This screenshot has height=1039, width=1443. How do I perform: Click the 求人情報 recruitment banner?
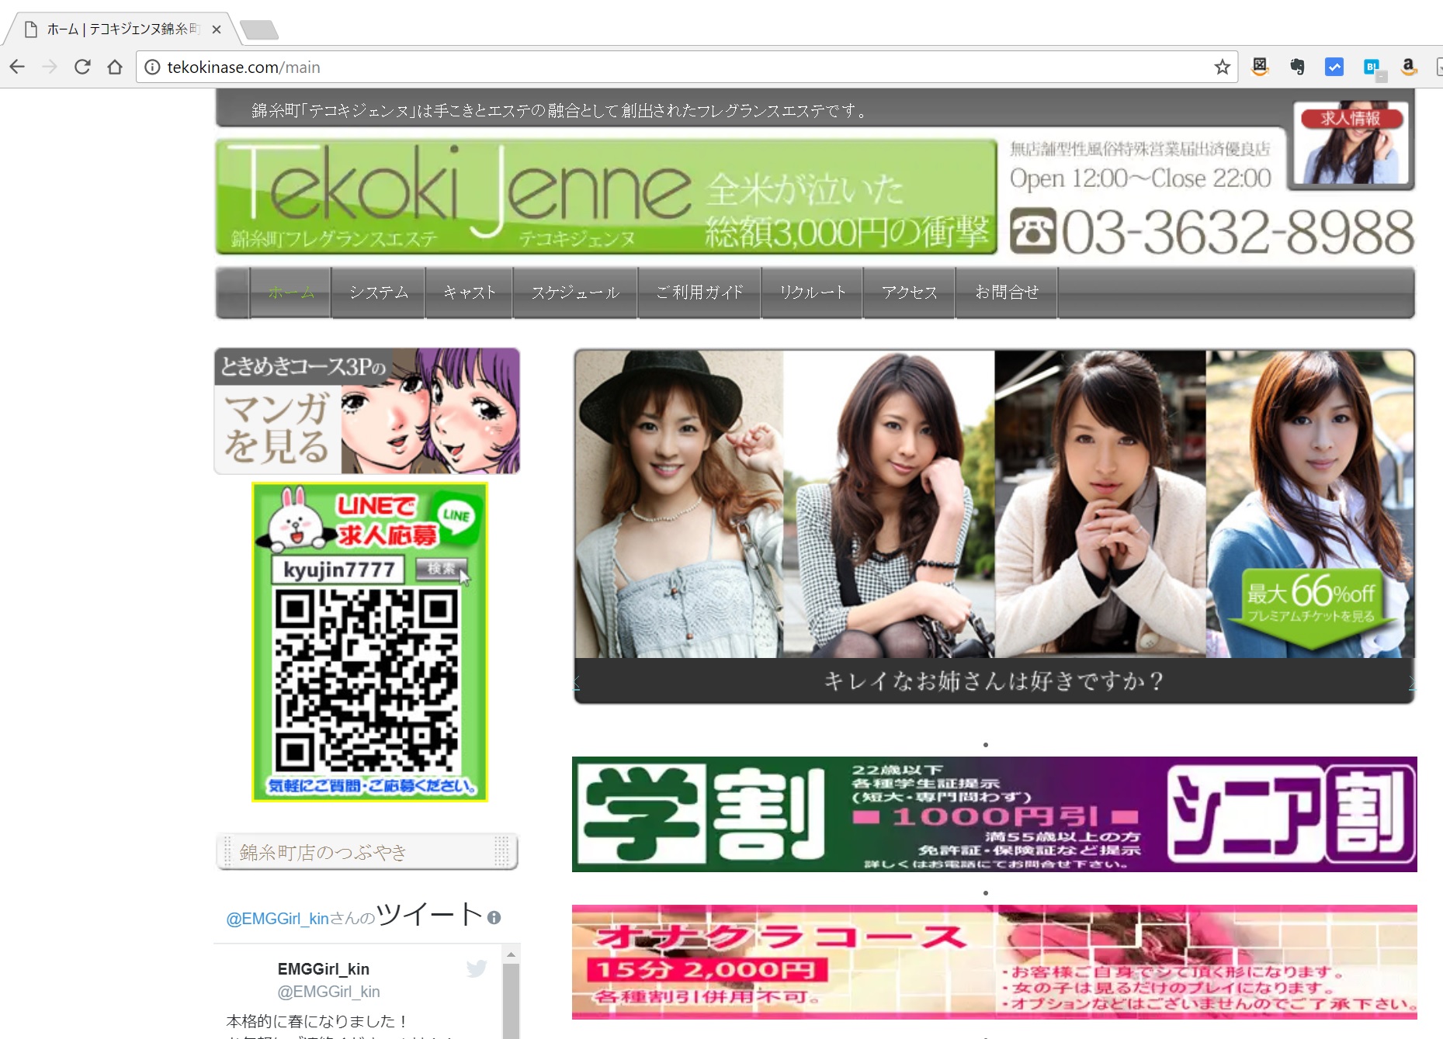(1351, 144)
